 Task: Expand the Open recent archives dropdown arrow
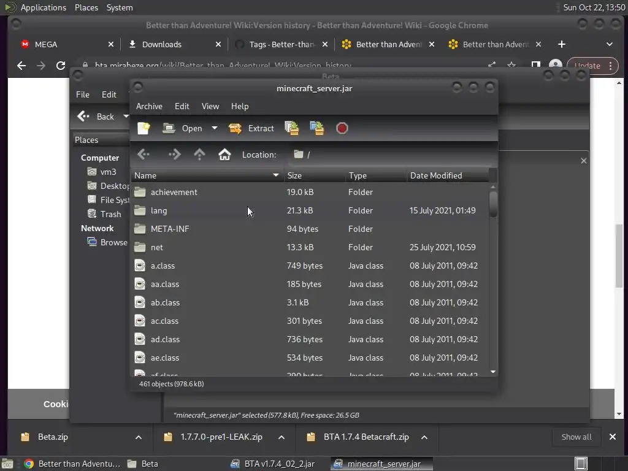[215, 128]
